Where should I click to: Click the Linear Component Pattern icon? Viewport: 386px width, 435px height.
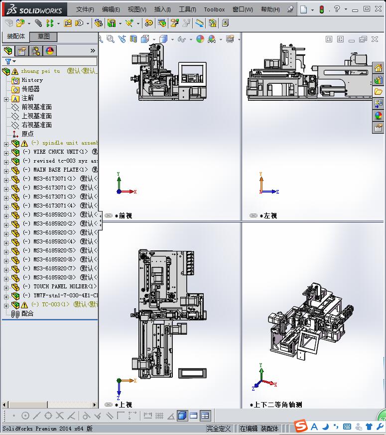click(50, 23)
